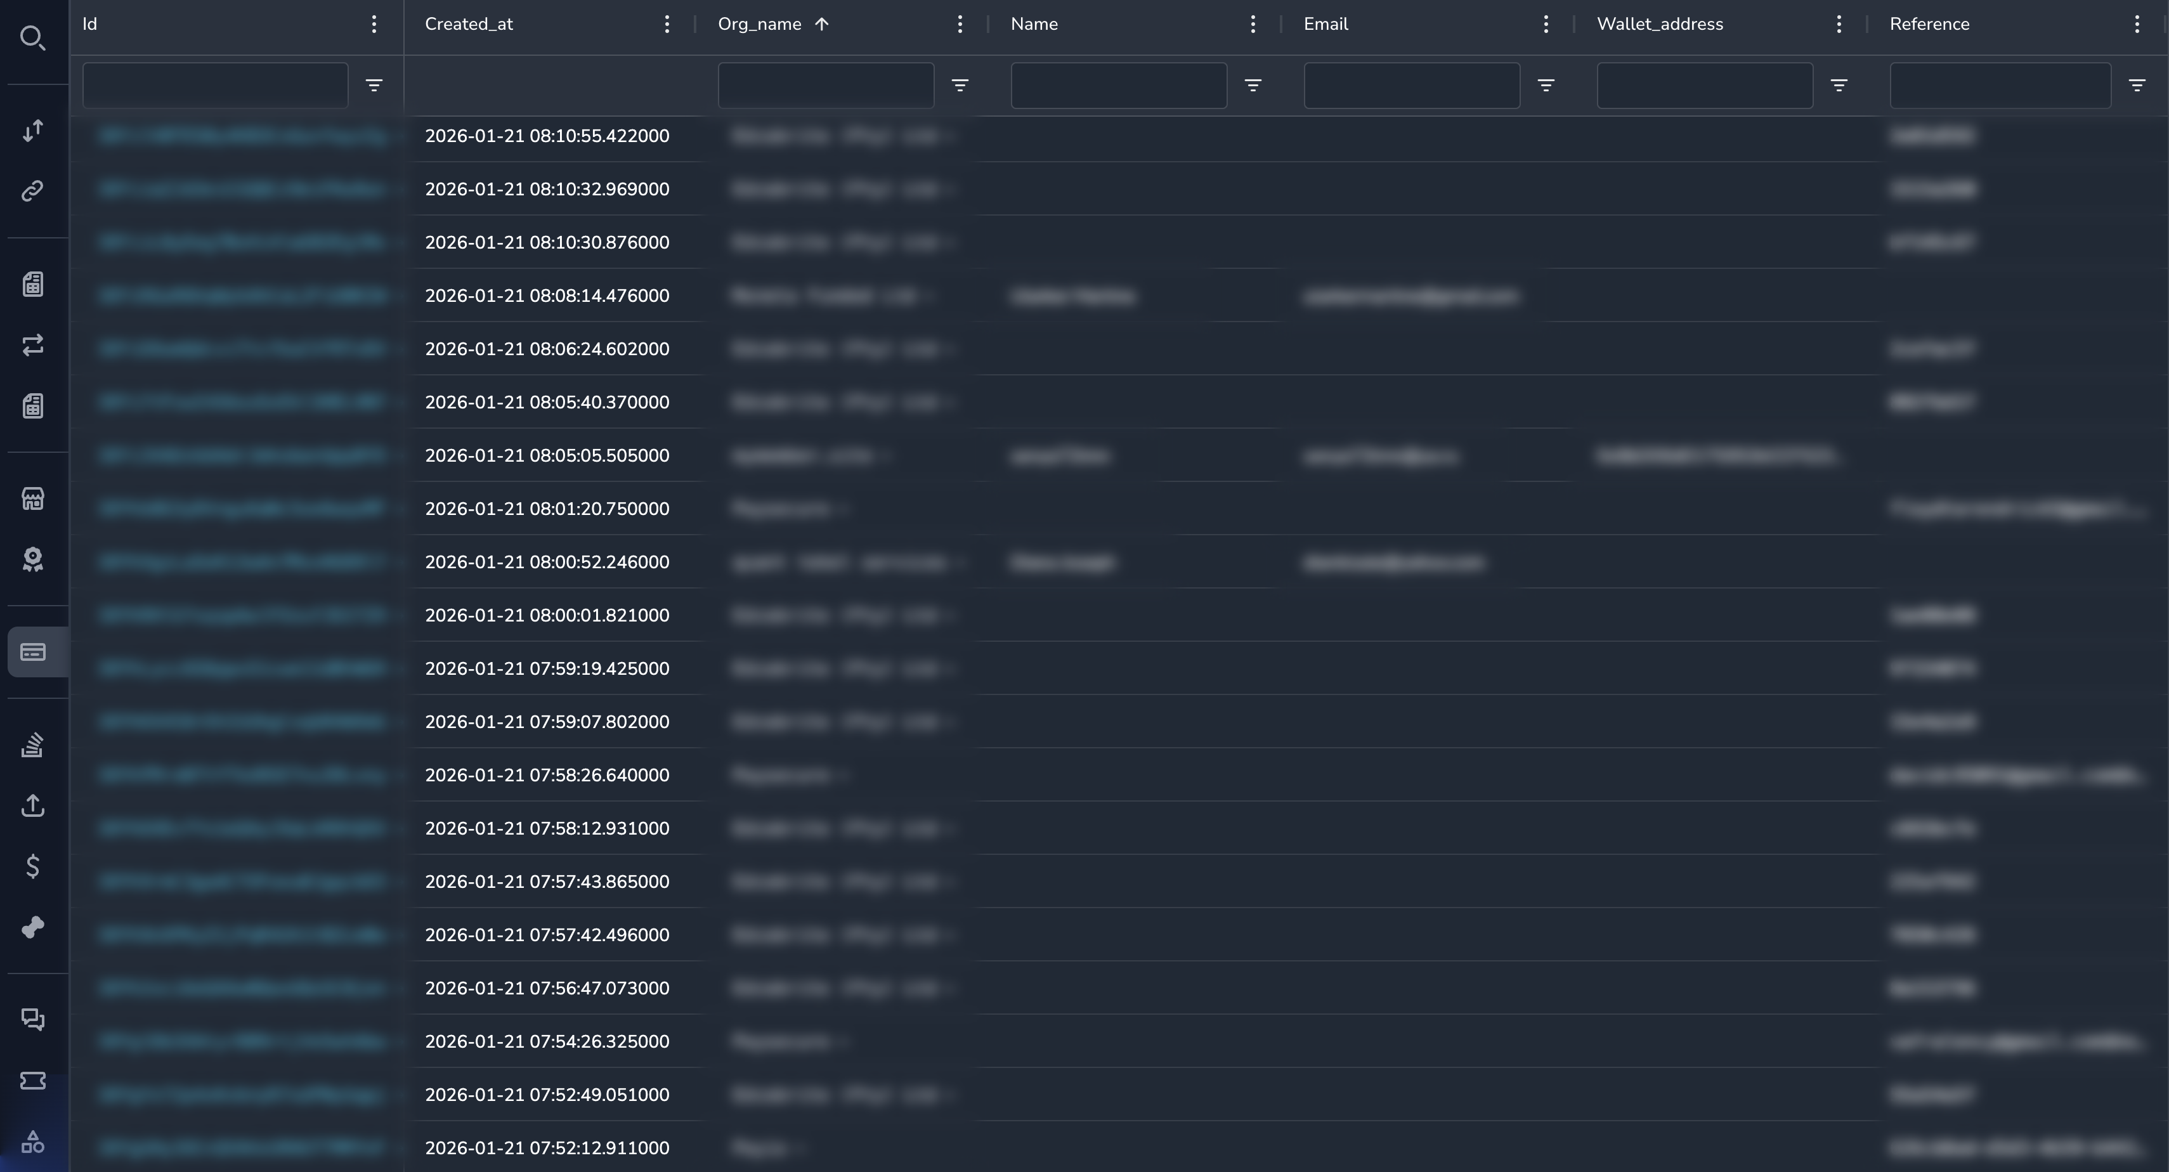Select the timestamp 2026-01-21 08:10:55.422000 row
Viewport: 2169px width, 1172px height.
pyautogui.click(x=547, y=136)
